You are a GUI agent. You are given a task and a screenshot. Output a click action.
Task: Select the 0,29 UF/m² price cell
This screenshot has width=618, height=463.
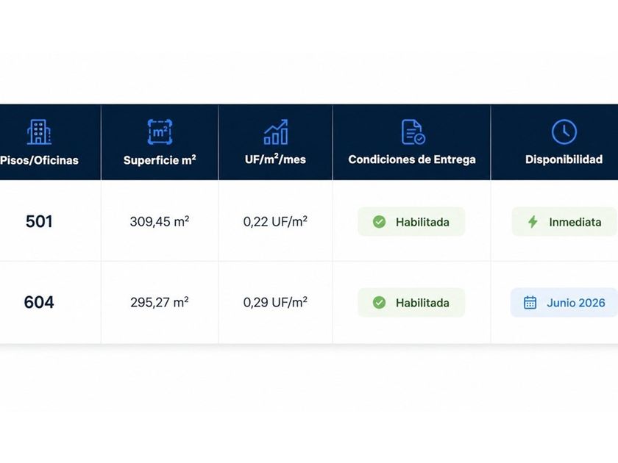pyautogui.click(x=275, y=302)
